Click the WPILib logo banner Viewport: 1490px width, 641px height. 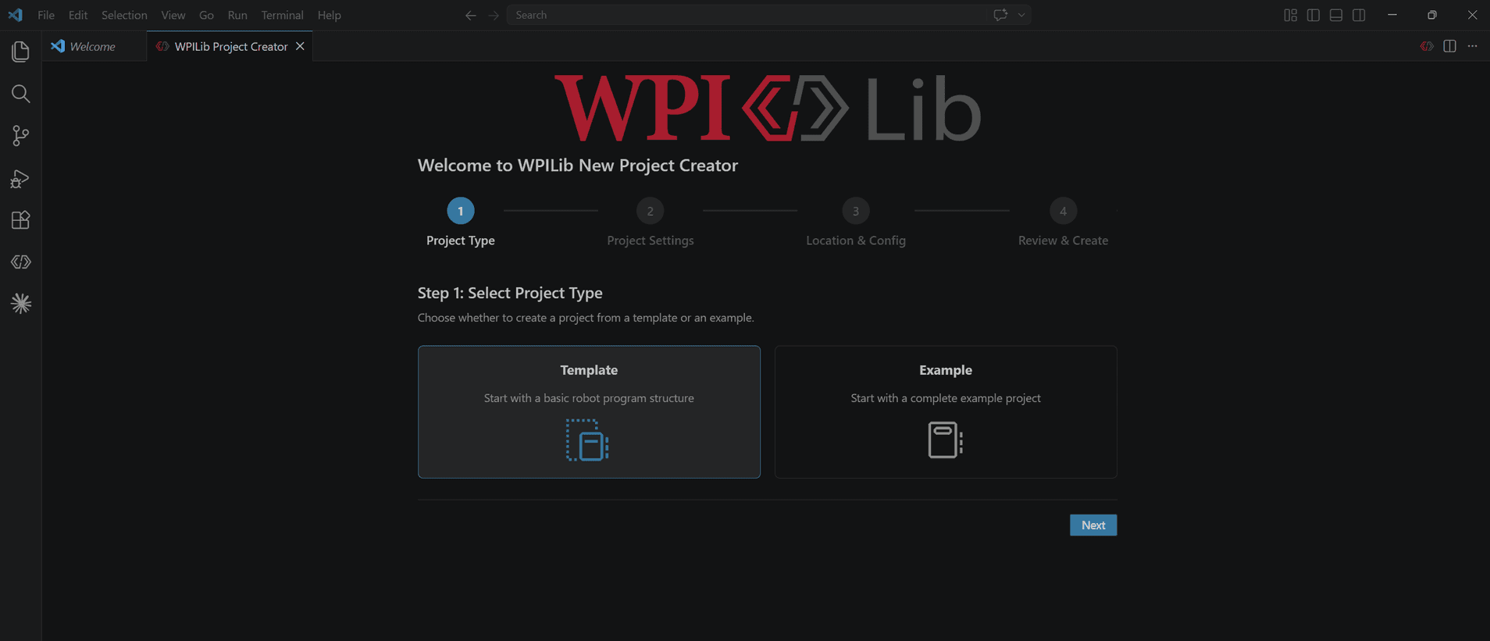coord(768,108)
